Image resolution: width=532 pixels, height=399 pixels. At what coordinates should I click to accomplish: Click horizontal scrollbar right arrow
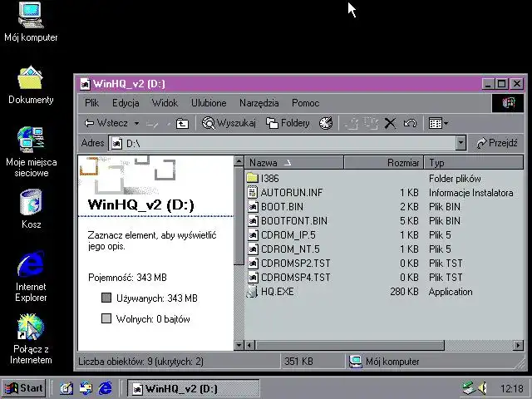(518, 346)
